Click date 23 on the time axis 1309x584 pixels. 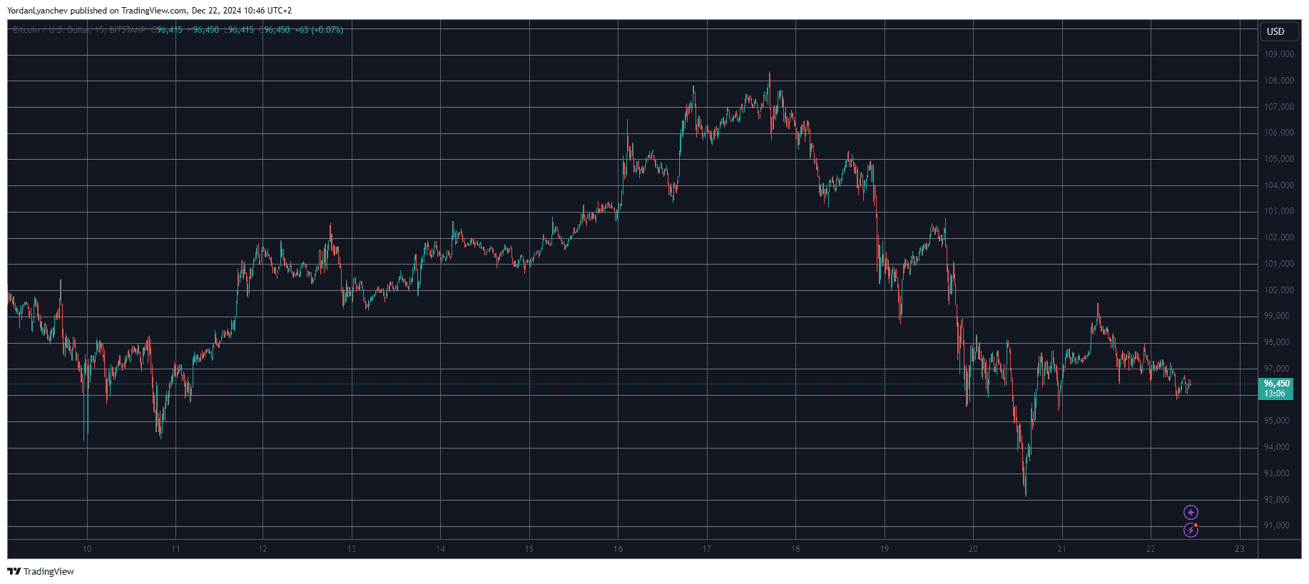[x=1240, y=549]
